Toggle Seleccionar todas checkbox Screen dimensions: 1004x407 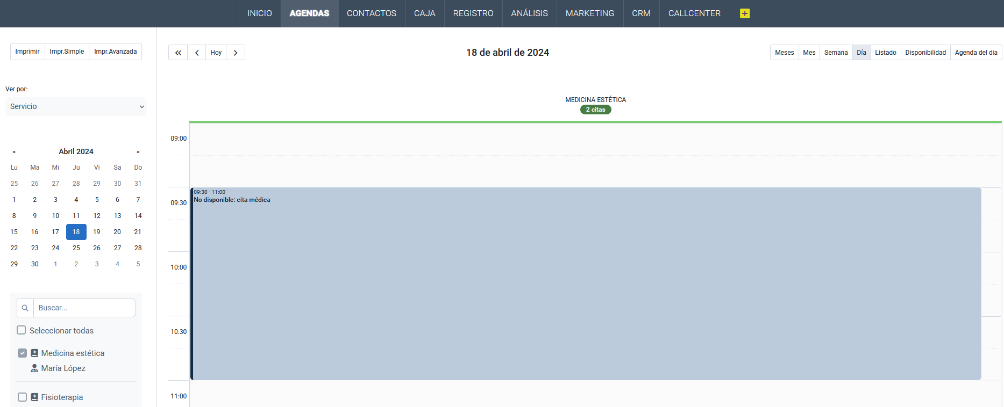tap(22, 330)
